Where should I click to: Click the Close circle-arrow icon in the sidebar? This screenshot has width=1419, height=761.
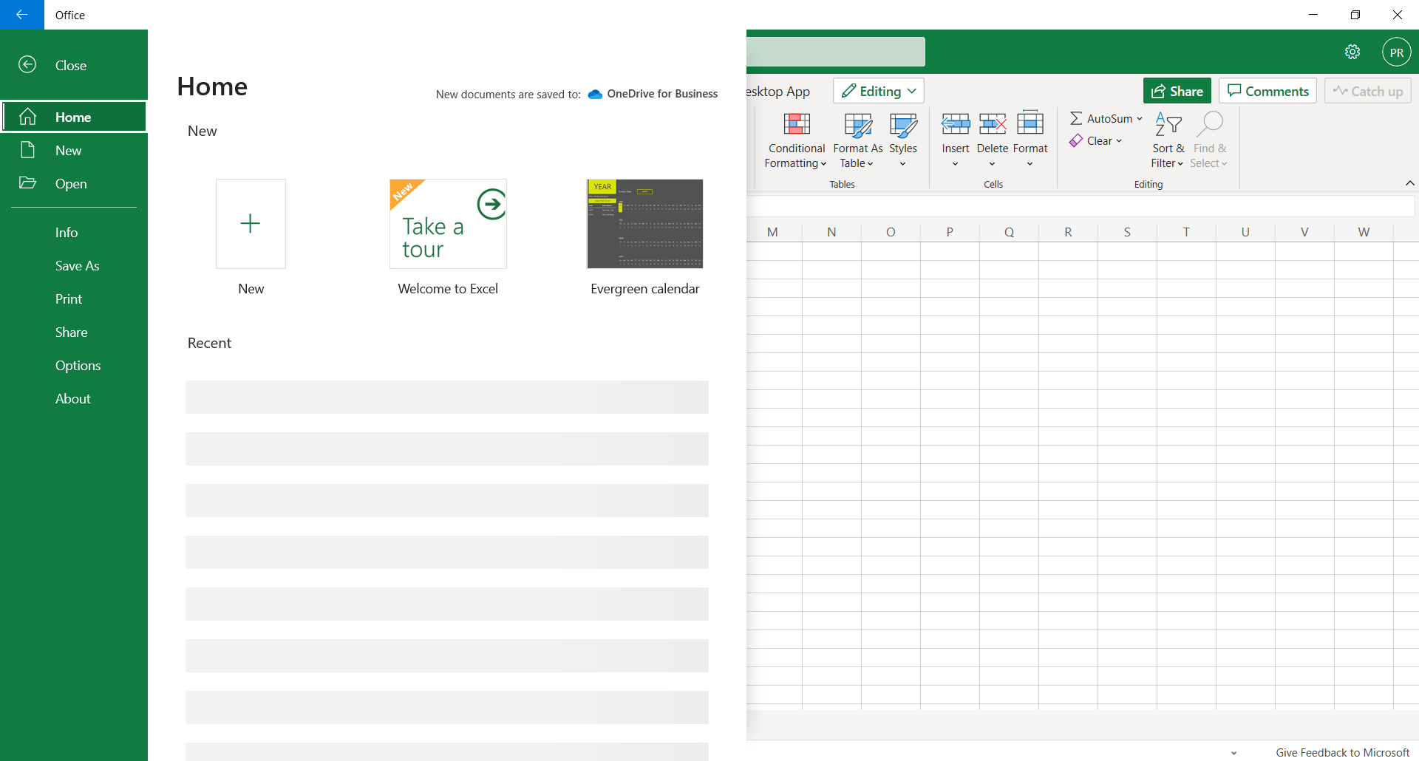[27, 65]
